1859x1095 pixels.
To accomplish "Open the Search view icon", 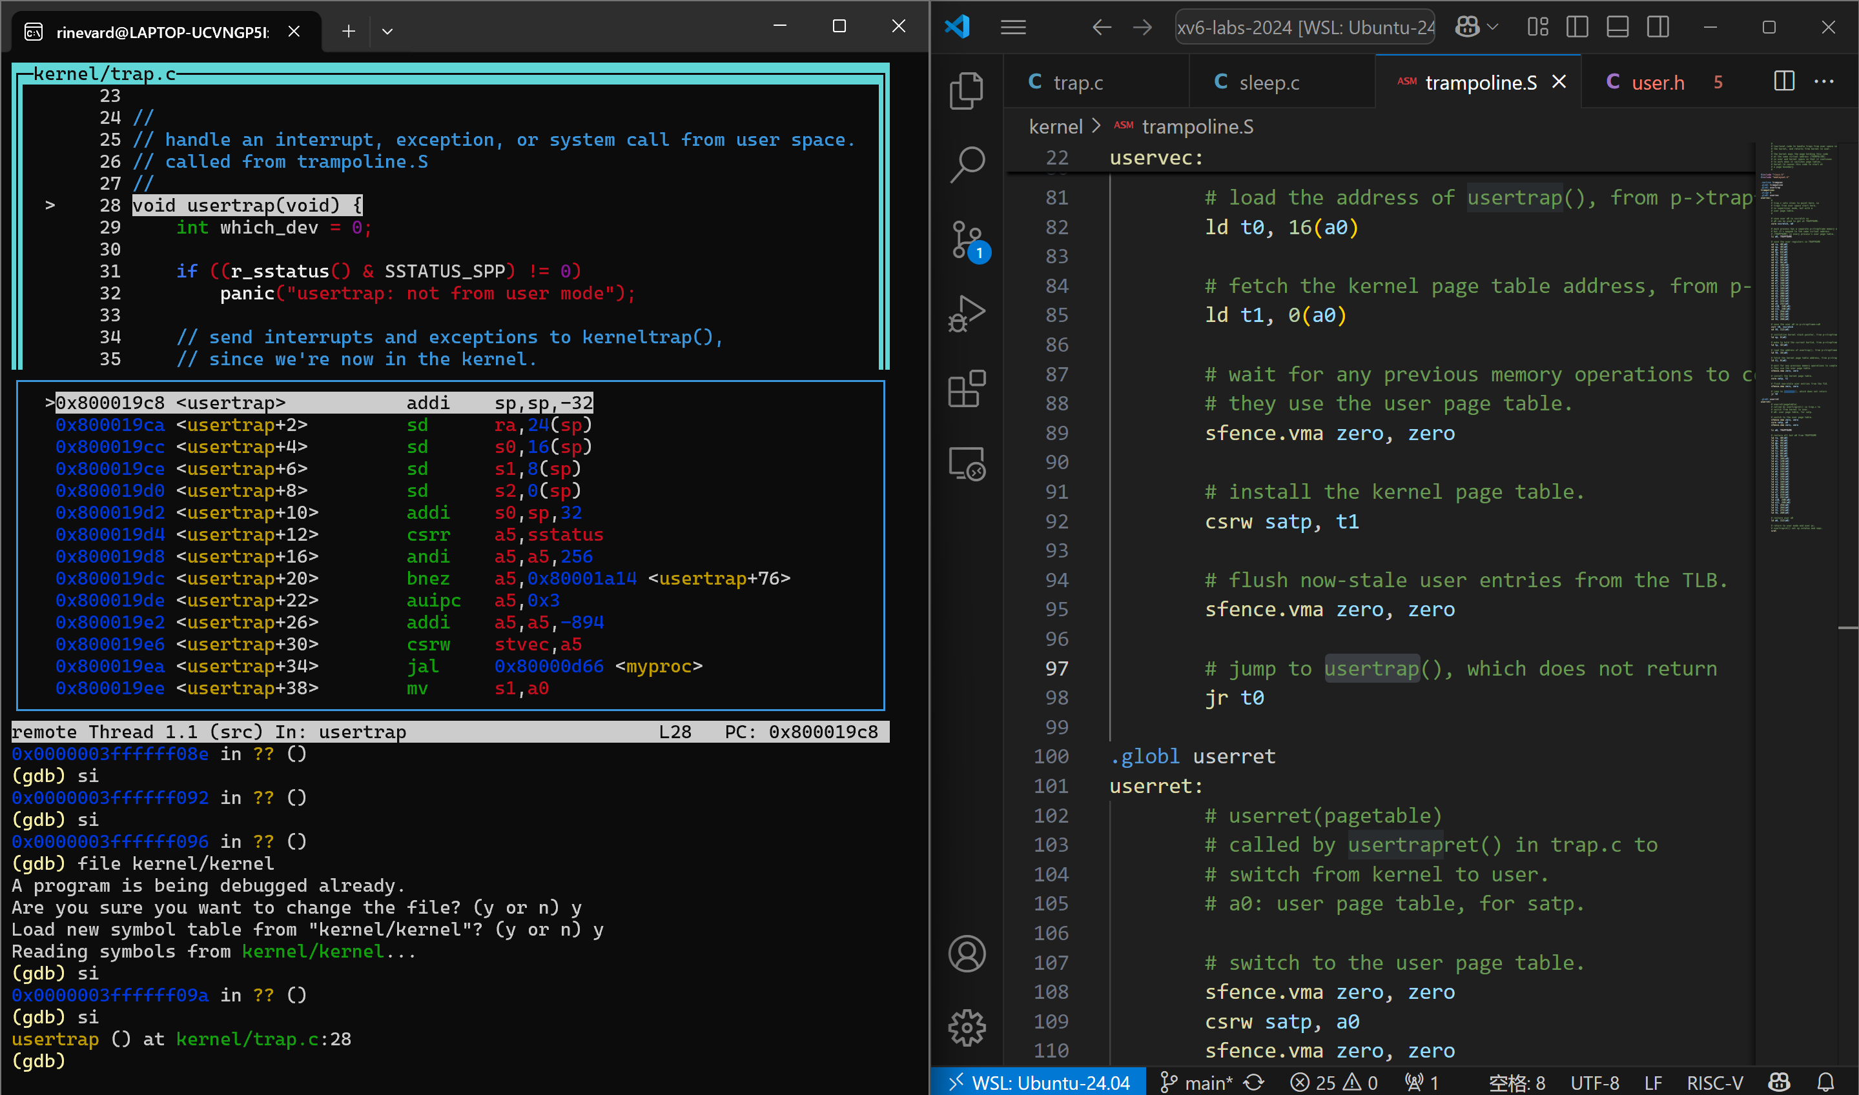I will (x=966, y=164).
